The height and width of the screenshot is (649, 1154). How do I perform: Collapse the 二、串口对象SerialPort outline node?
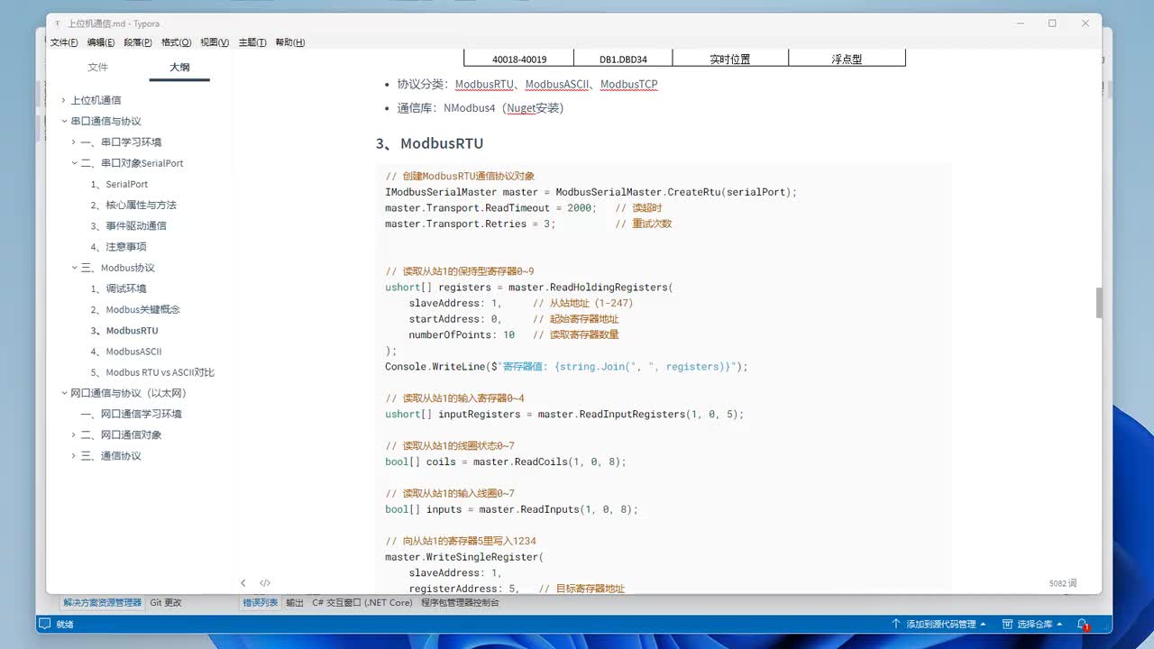(74, 163)
